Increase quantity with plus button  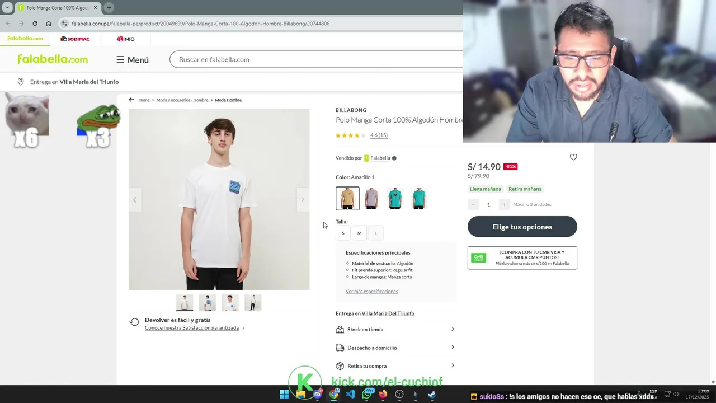(x=504, y=204)
